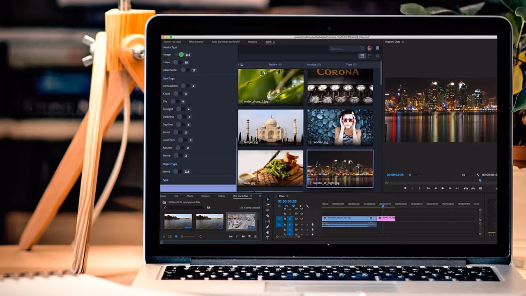The image size is (526, 296).
Task: Toggle the video media type filter
Action: click(177, 62)
